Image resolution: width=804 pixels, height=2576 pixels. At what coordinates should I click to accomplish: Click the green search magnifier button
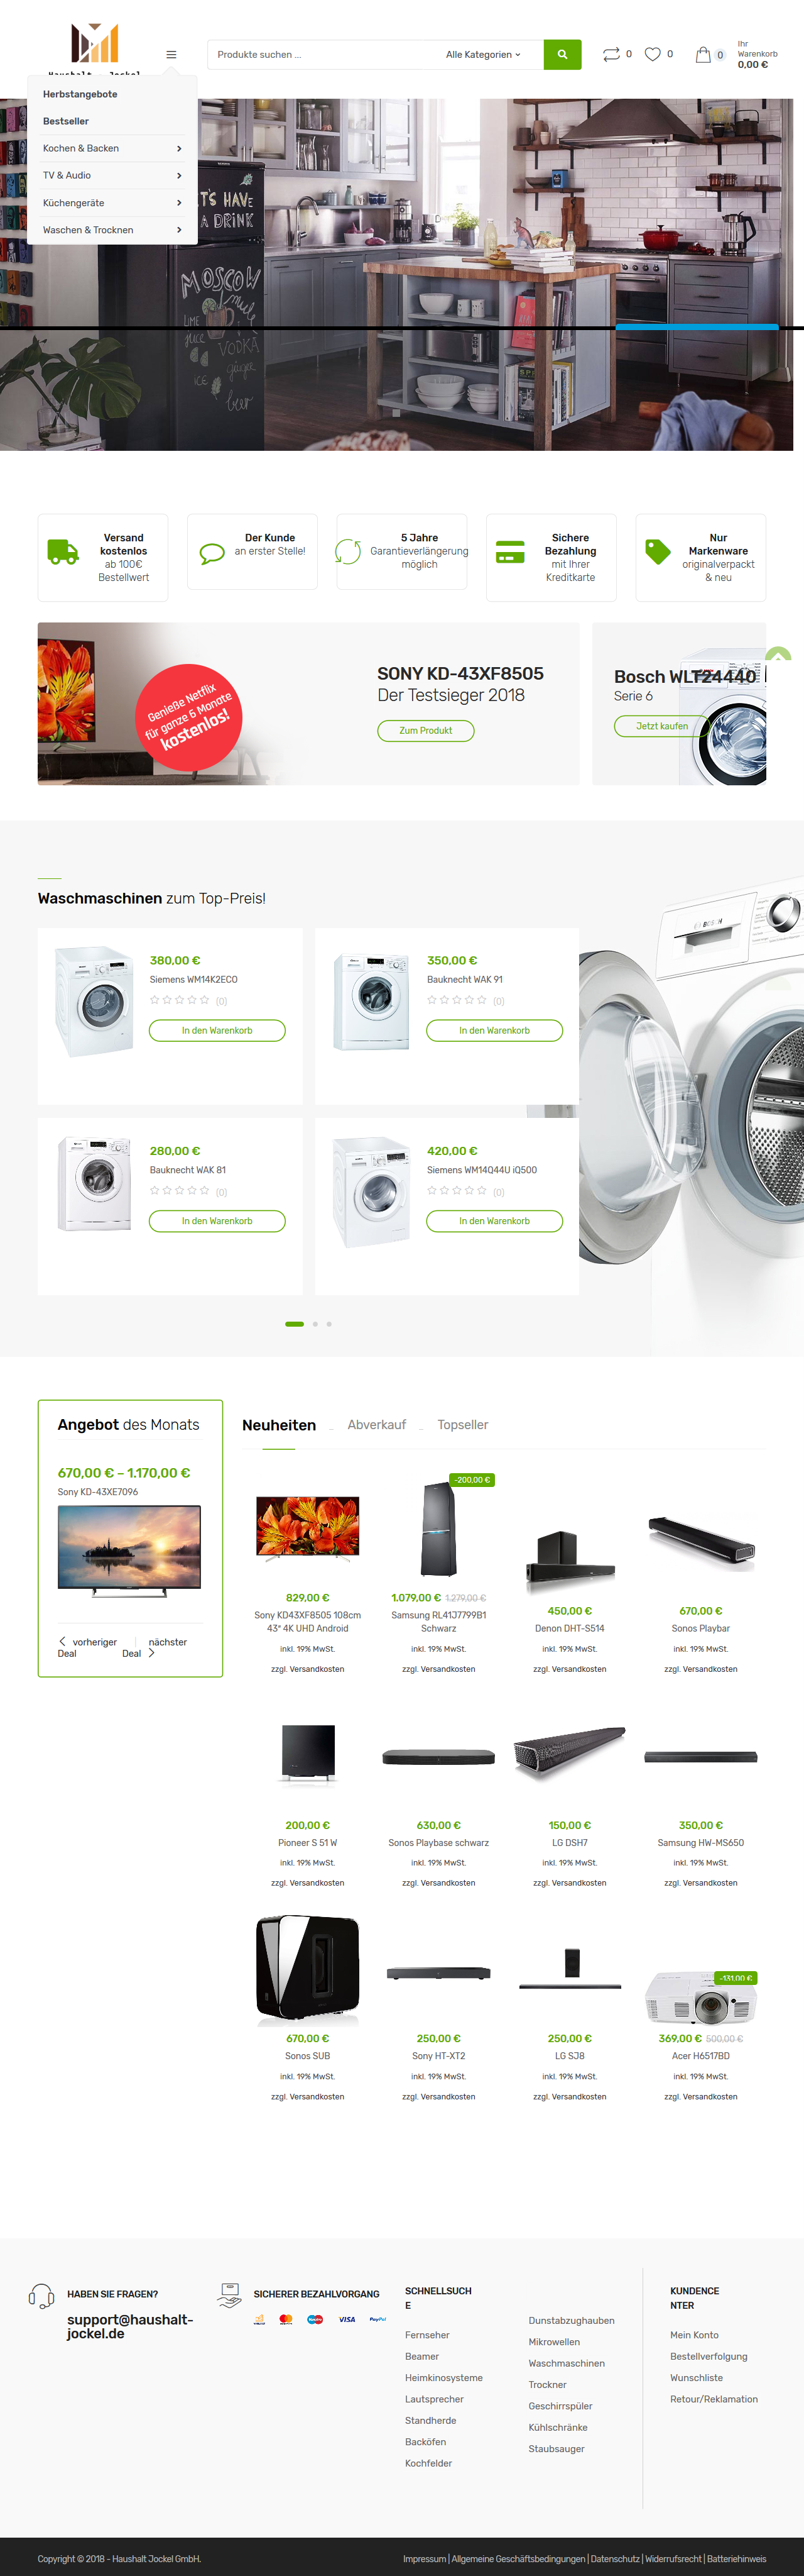click(x=562, y=54)
